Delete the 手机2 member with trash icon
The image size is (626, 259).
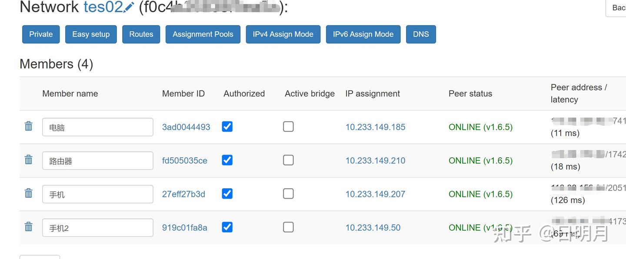point(29,226)
